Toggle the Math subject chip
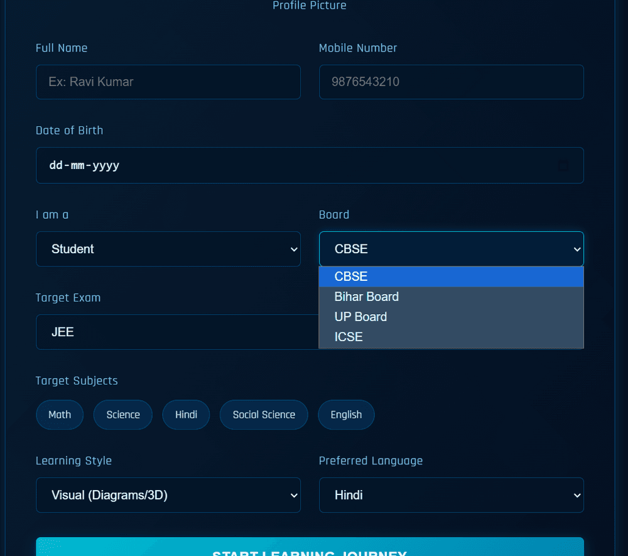 click(60, 415)
